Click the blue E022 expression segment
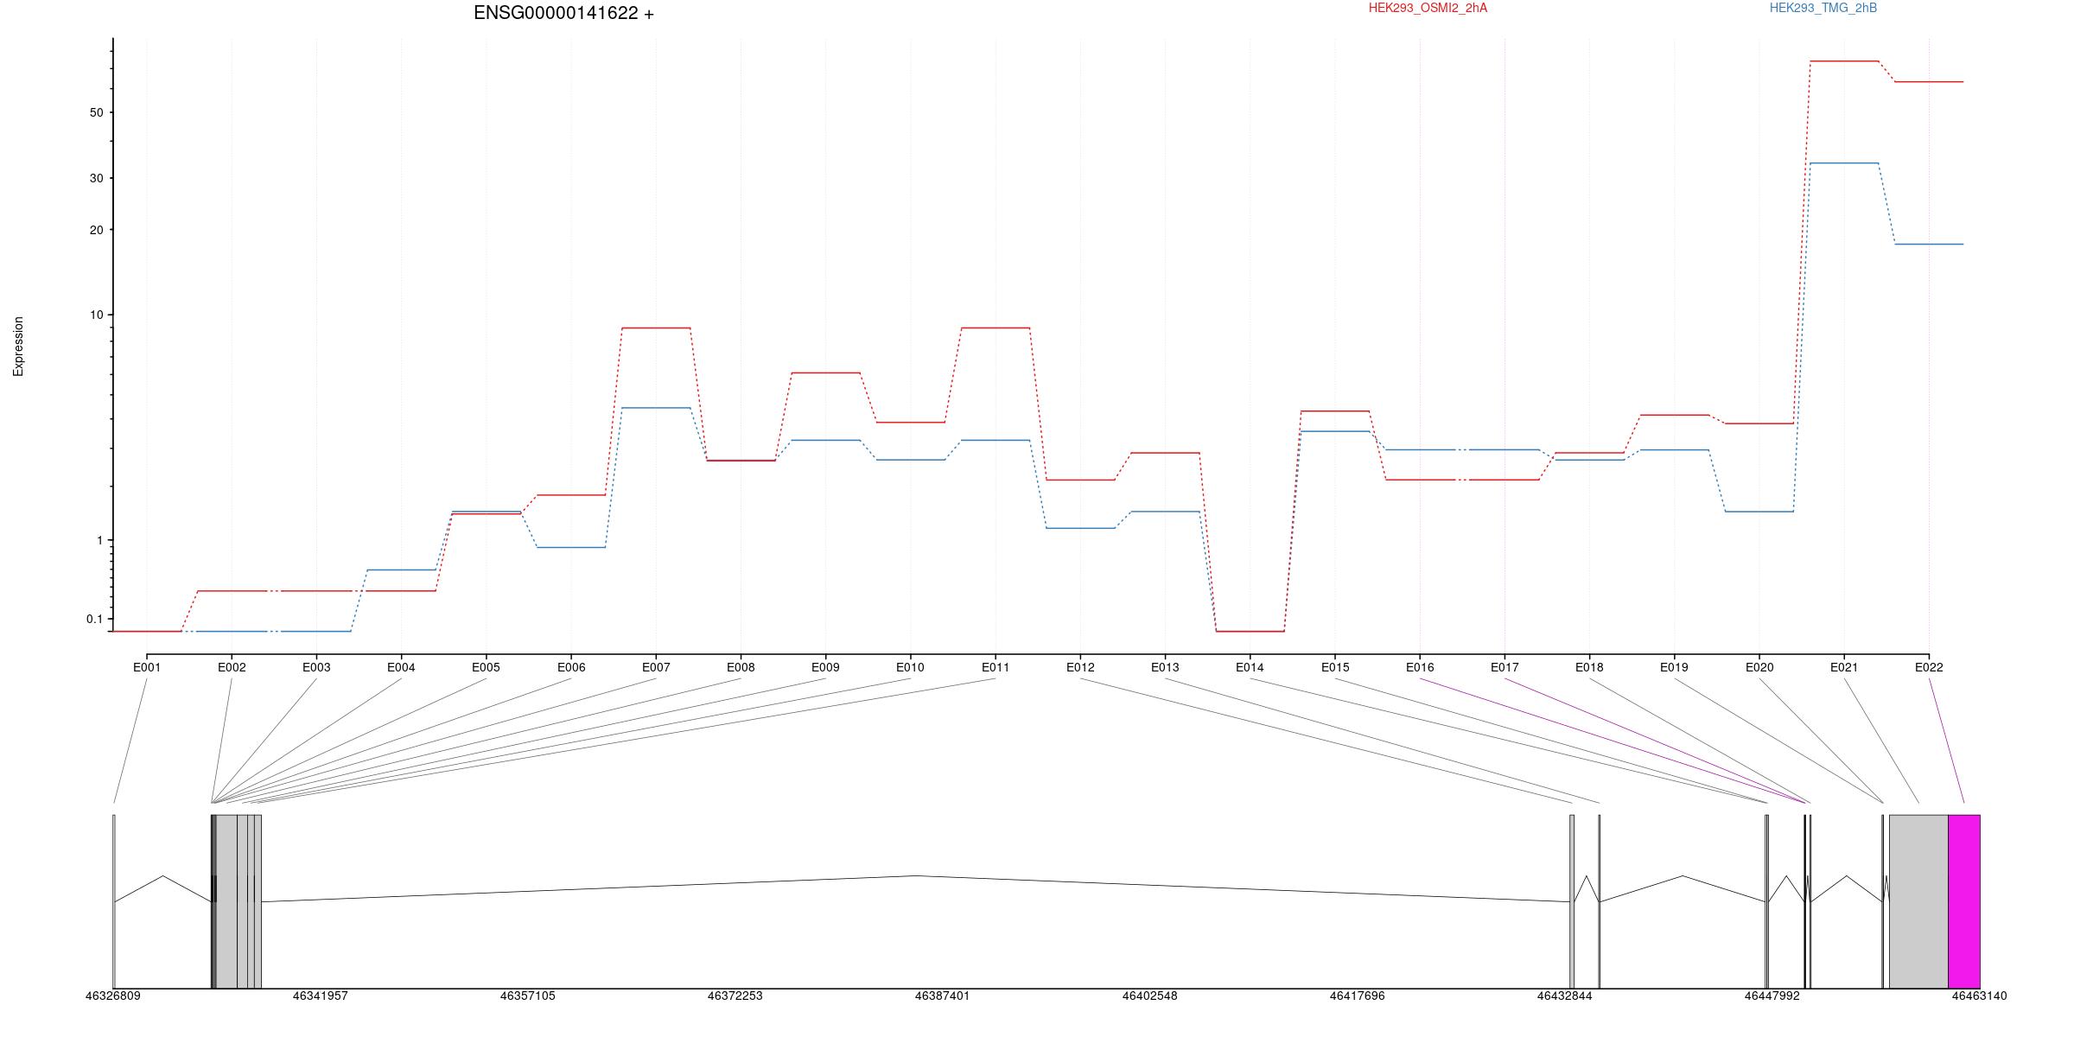The image size is (2074, 1037). point(1929,245)
